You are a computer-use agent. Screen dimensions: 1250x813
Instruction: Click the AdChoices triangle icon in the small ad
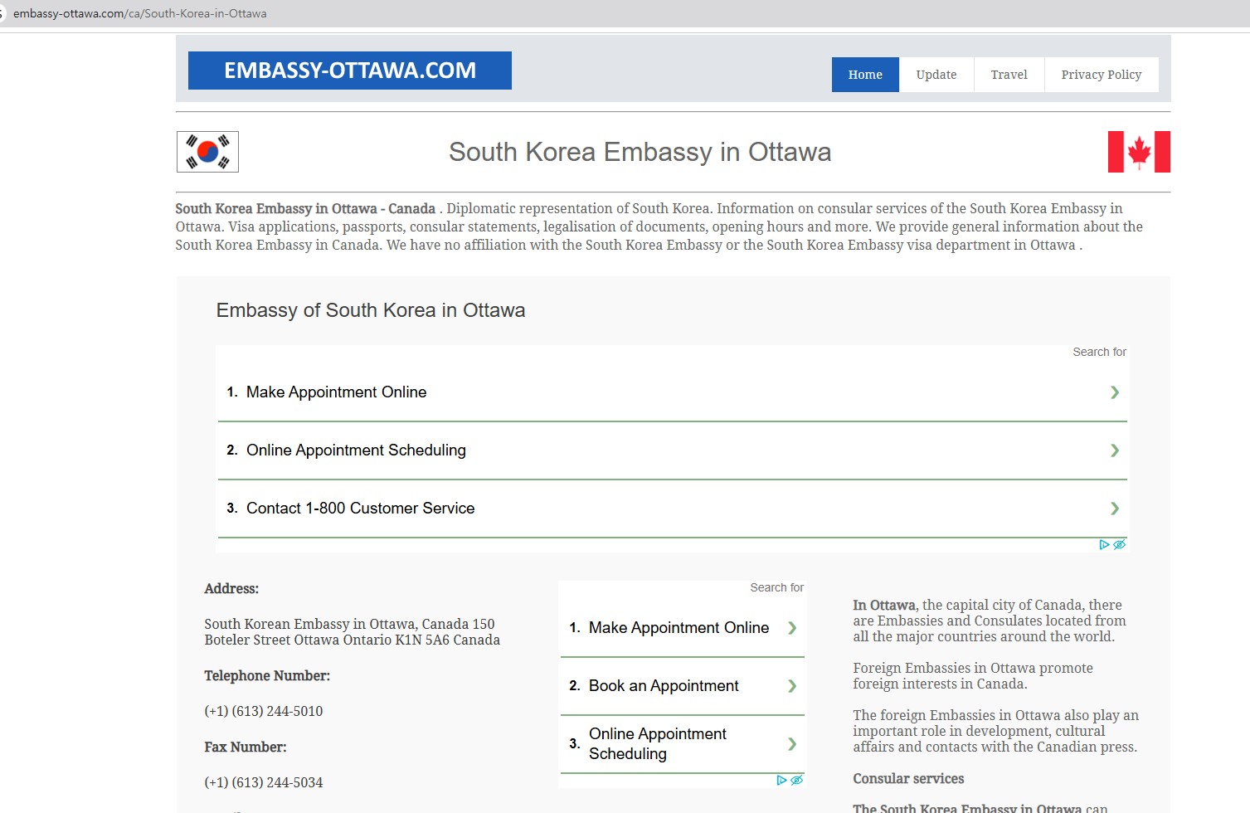click(x=781, y=781)
